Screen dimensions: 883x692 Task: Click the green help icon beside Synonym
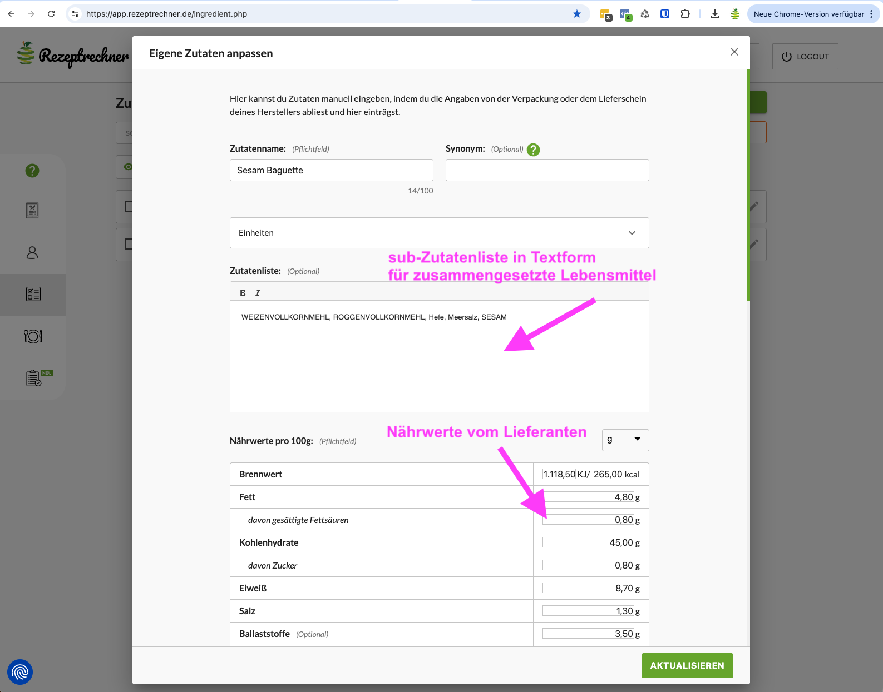coord(533,150)
